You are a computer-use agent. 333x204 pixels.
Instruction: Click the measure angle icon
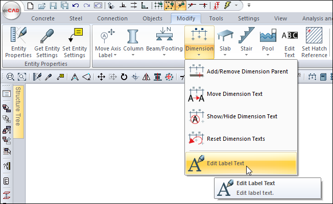86,77
